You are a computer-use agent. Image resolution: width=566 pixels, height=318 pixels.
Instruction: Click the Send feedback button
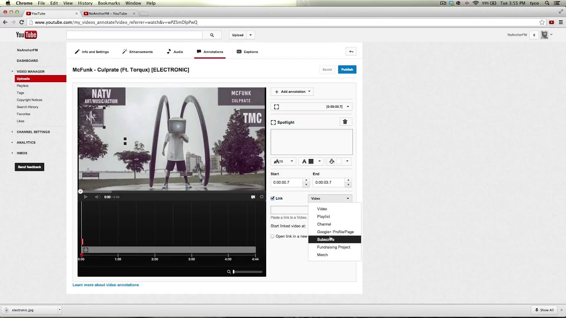click(30, 167)
